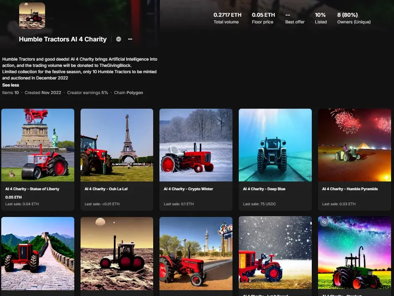The width and height of the screenshot is (394, 296).
Task: Open the Great Wall tractor image
Action: pos(38,253)
